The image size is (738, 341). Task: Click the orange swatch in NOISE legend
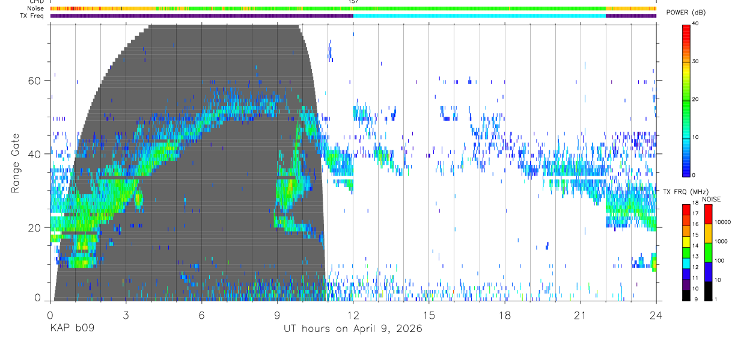[x=707, y=232]
